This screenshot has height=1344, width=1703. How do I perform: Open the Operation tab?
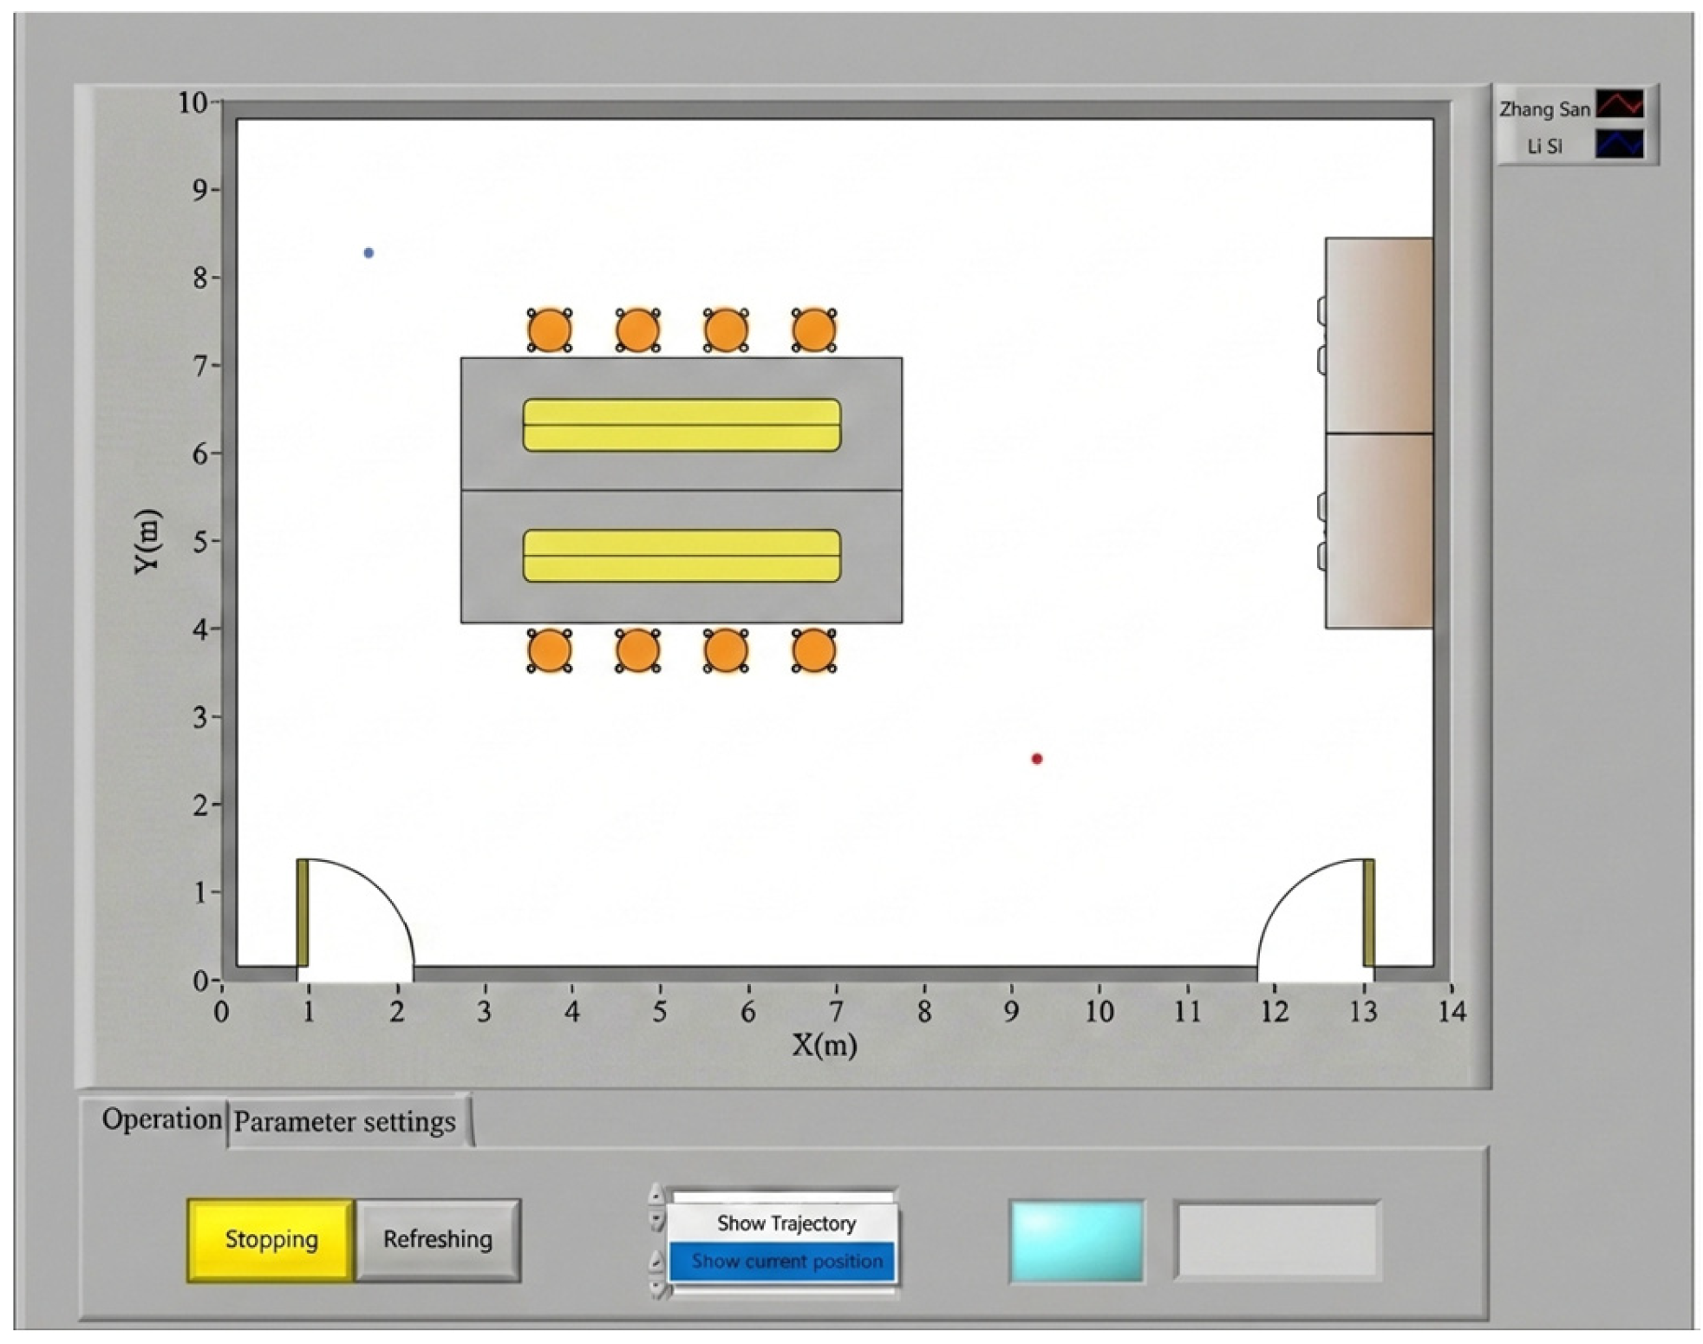pyautogui.click(x=160, y=1119)
